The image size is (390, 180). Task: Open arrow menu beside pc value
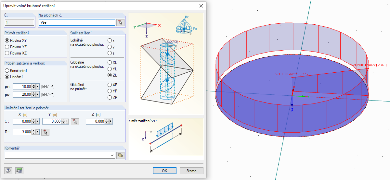(37, 87)
